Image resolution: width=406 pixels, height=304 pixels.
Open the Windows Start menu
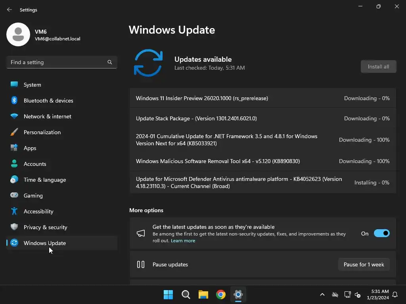coord(168,294)
